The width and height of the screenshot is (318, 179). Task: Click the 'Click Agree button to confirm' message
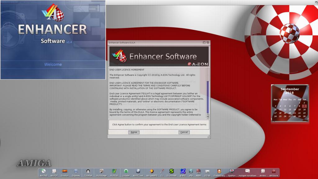159,124
